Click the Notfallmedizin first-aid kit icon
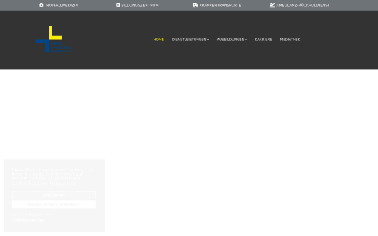378x236 pixels. (x=42, y=5)
